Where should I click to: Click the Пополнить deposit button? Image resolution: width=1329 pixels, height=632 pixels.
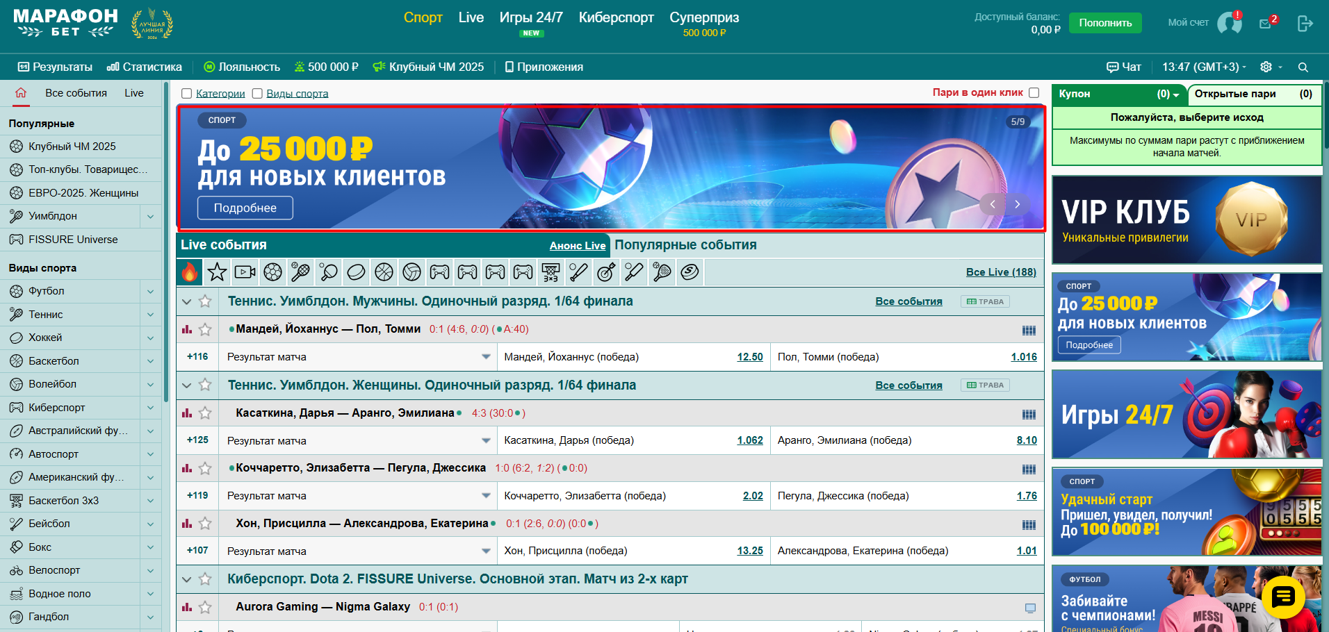coord(1105,23)
